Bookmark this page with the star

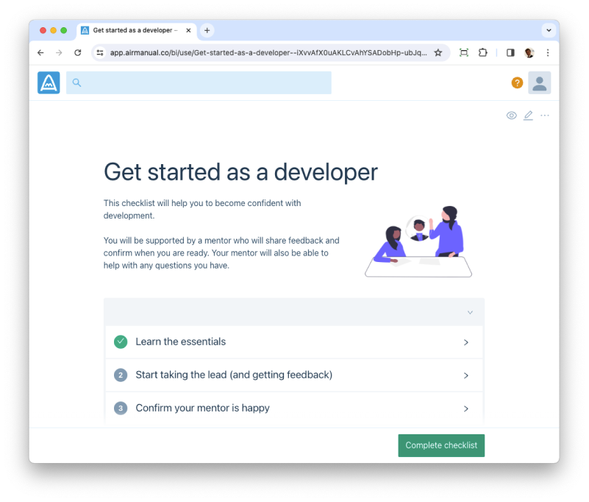[x=438, y=53]
